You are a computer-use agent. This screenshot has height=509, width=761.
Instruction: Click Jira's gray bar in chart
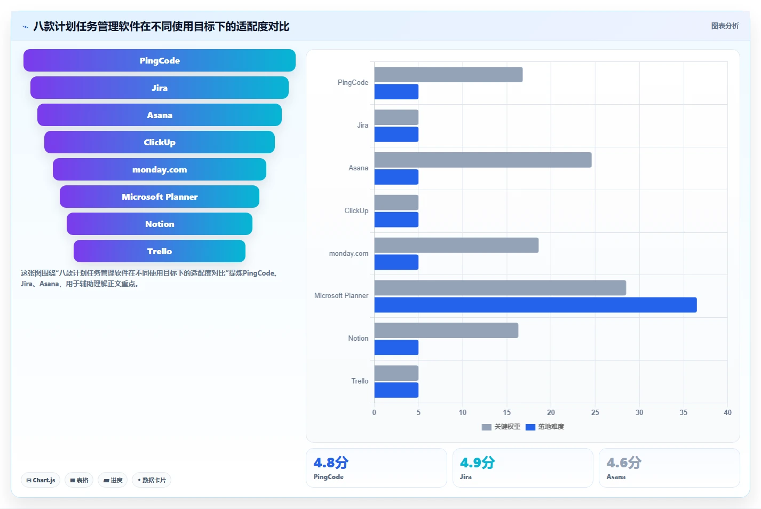397,118
